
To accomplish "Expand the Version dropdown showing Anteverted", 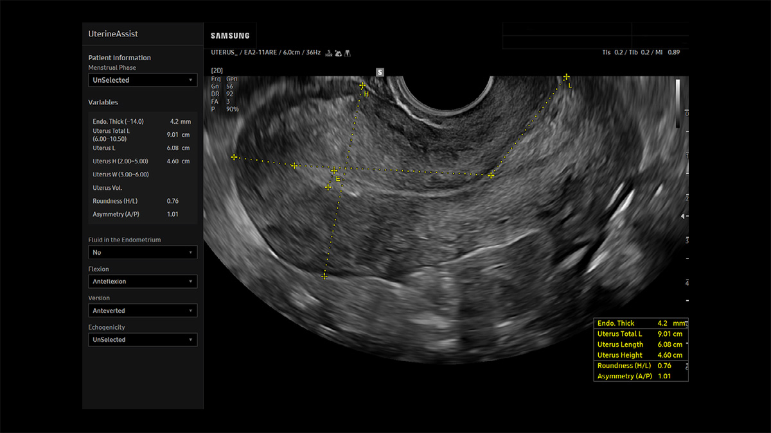I will click(x=143, y=310).
